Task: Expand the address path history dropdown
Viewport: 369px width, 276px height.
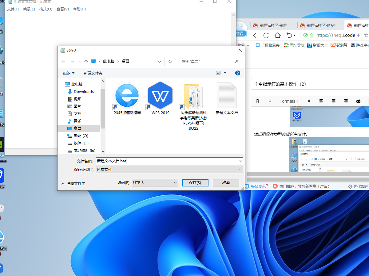Action: [160, 61]
